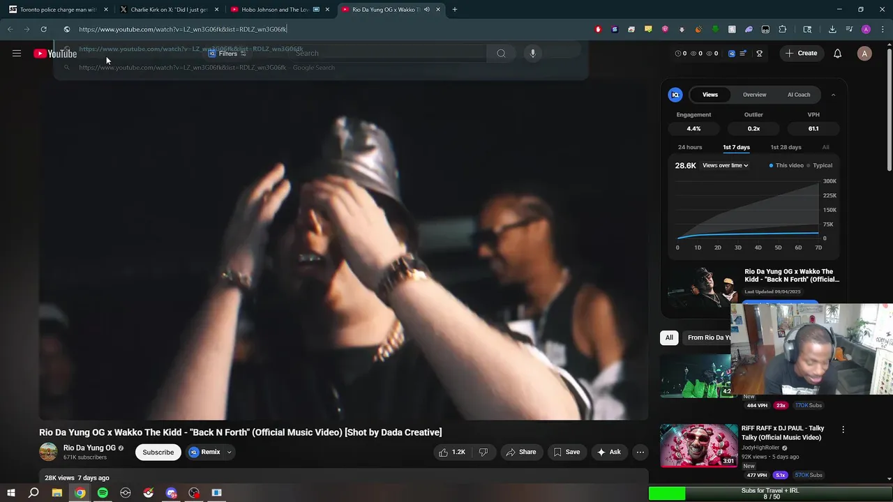
Task: Open Chrome three-dot menu
Action: point(882,29)
